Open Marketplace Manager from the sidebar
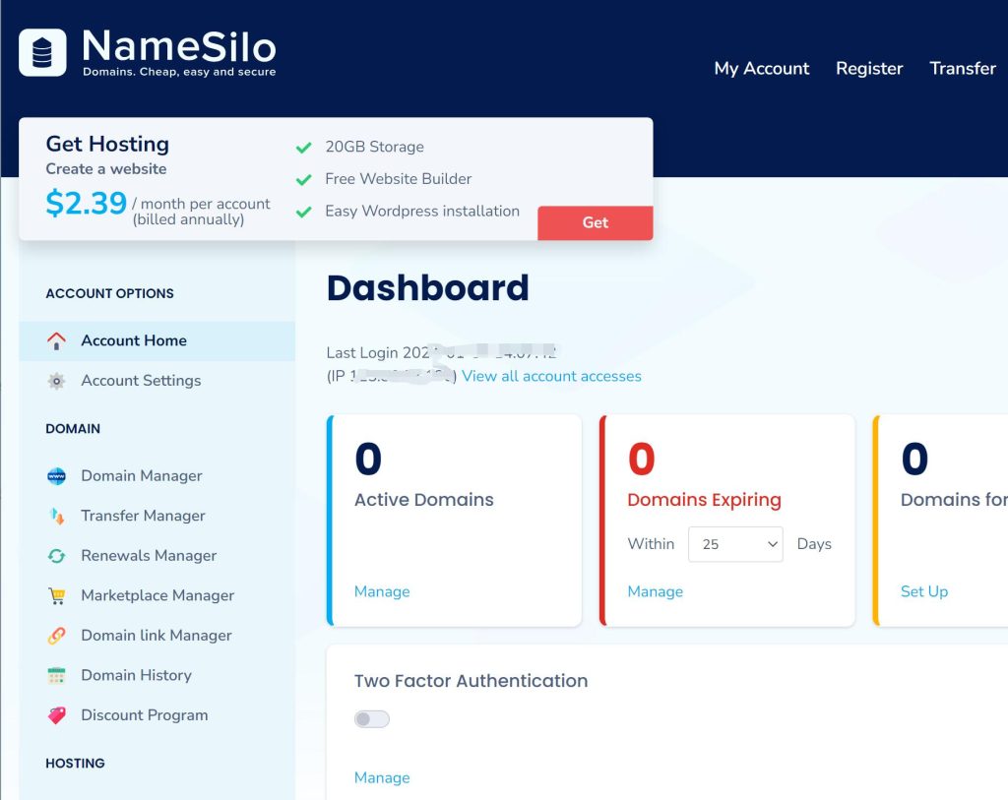Viewport: 1008px width, 800px height. [157, 595]
